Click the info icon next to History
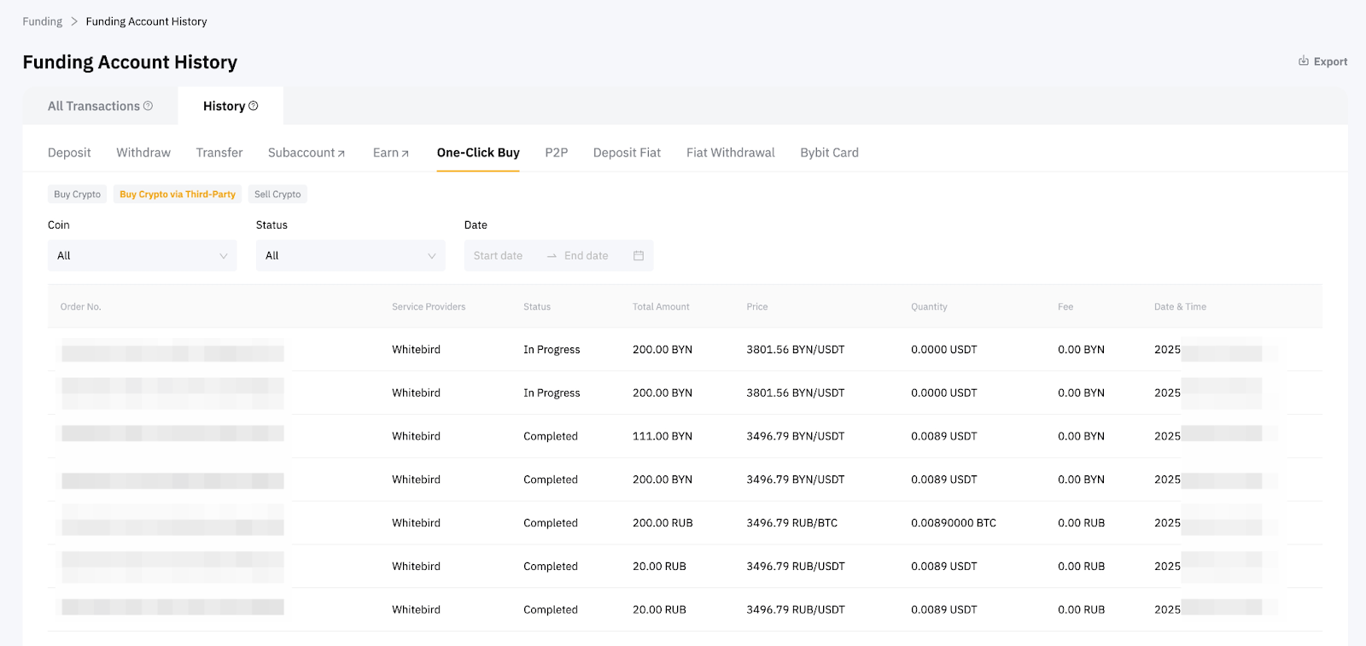 253,106
